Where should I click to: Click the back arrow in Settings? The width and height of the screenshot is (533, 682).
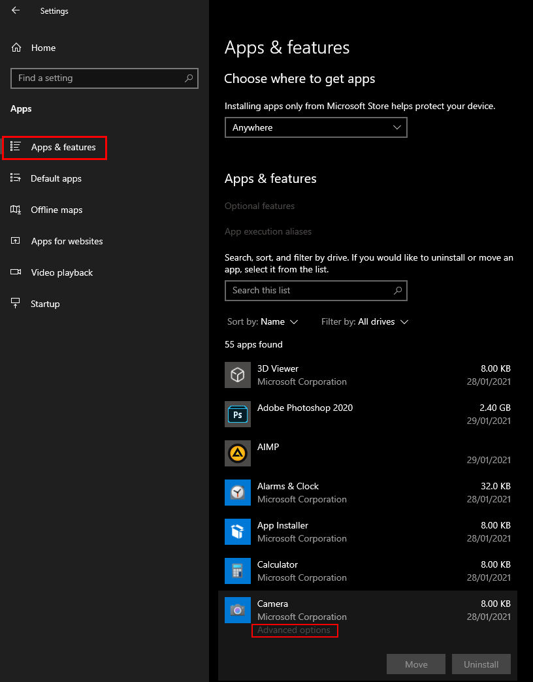coord(16,10)
